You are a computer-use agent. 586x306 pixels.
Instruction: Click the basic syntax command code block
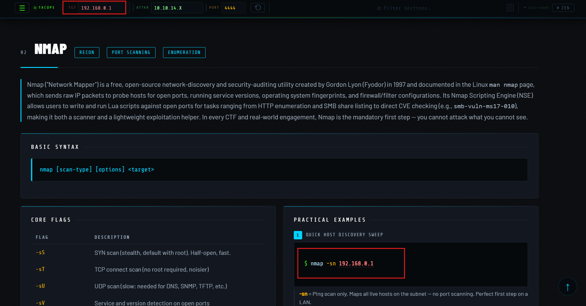(x=279, y=170)
